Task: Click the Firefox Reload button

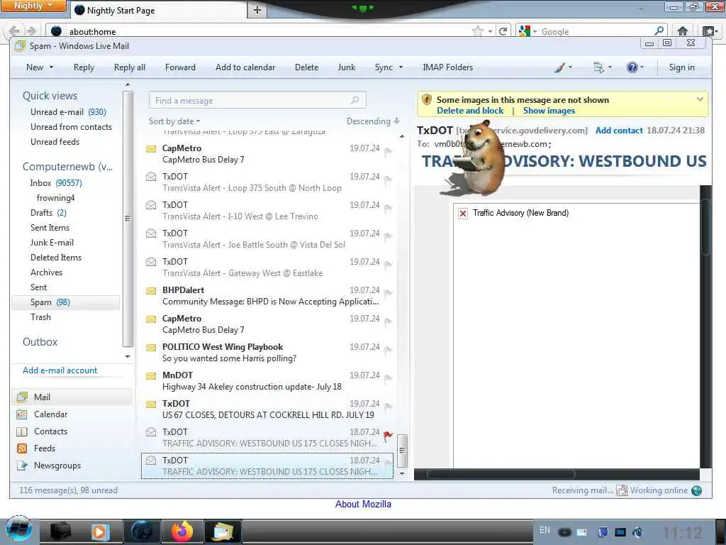Action: click(x=503, y=31)
